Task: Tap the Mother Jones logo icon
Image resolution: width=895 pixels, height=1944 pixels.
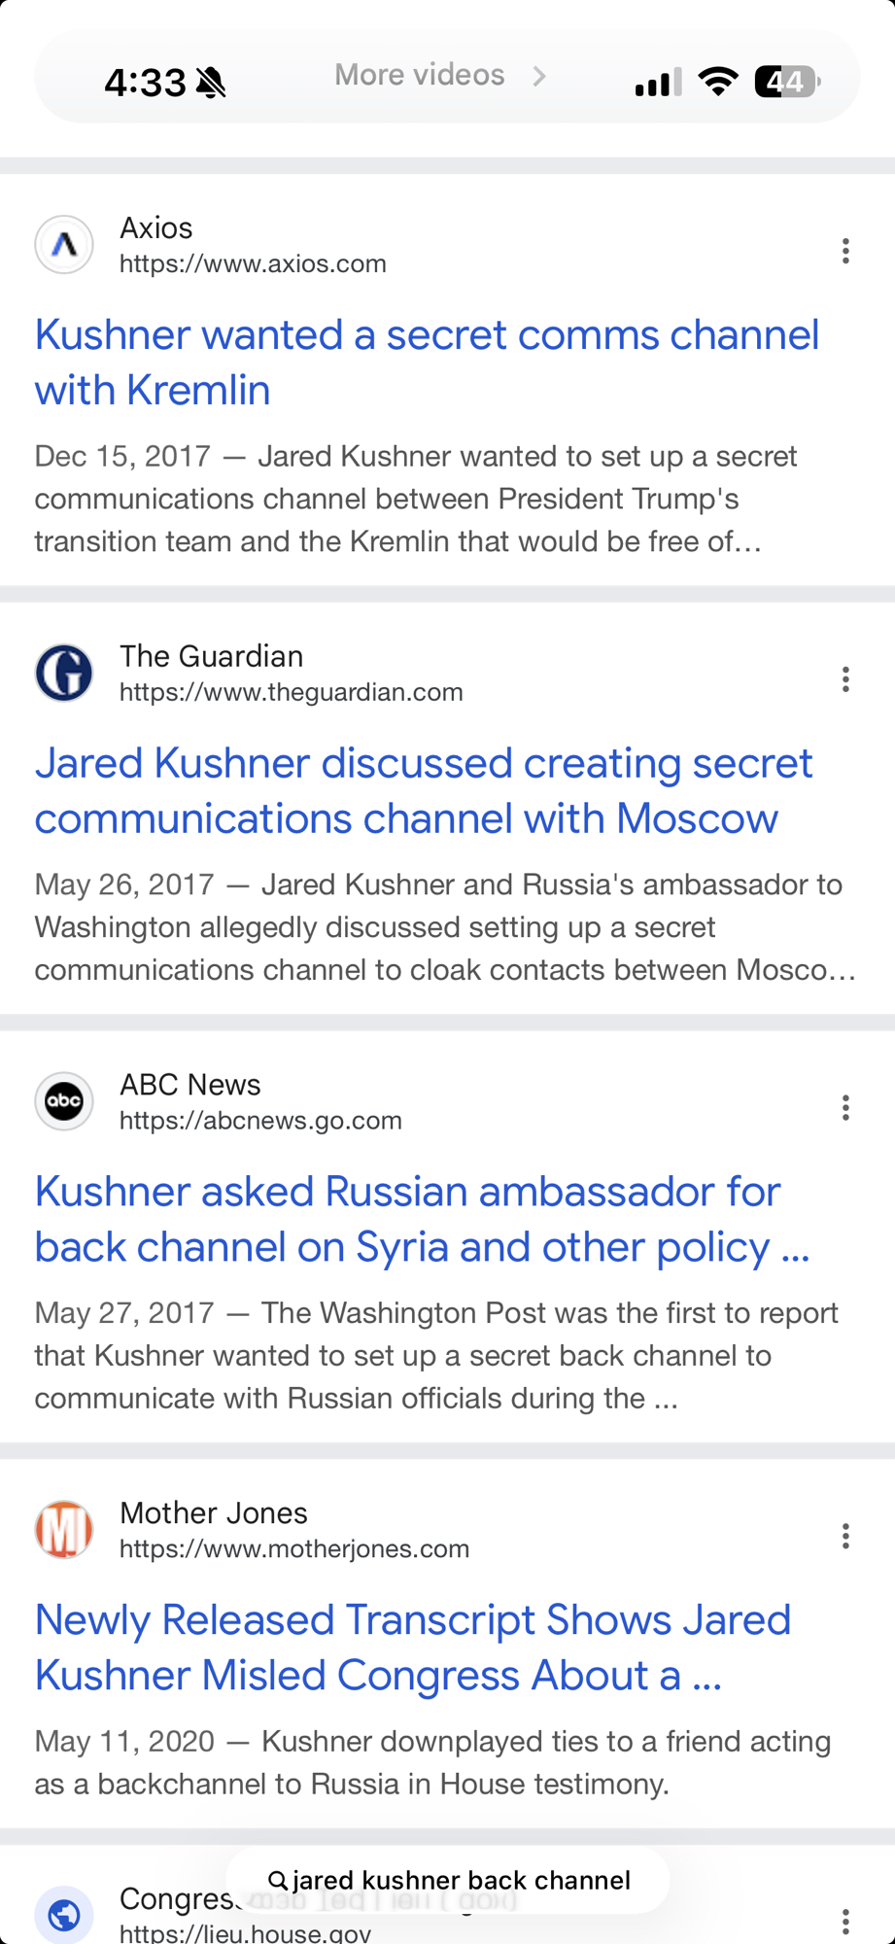Action: (x=64, y=1529)
